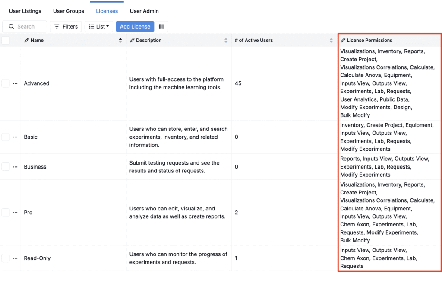Toggle the select-all checkbox in table header

pyautogui.click(x=6, y=40)
